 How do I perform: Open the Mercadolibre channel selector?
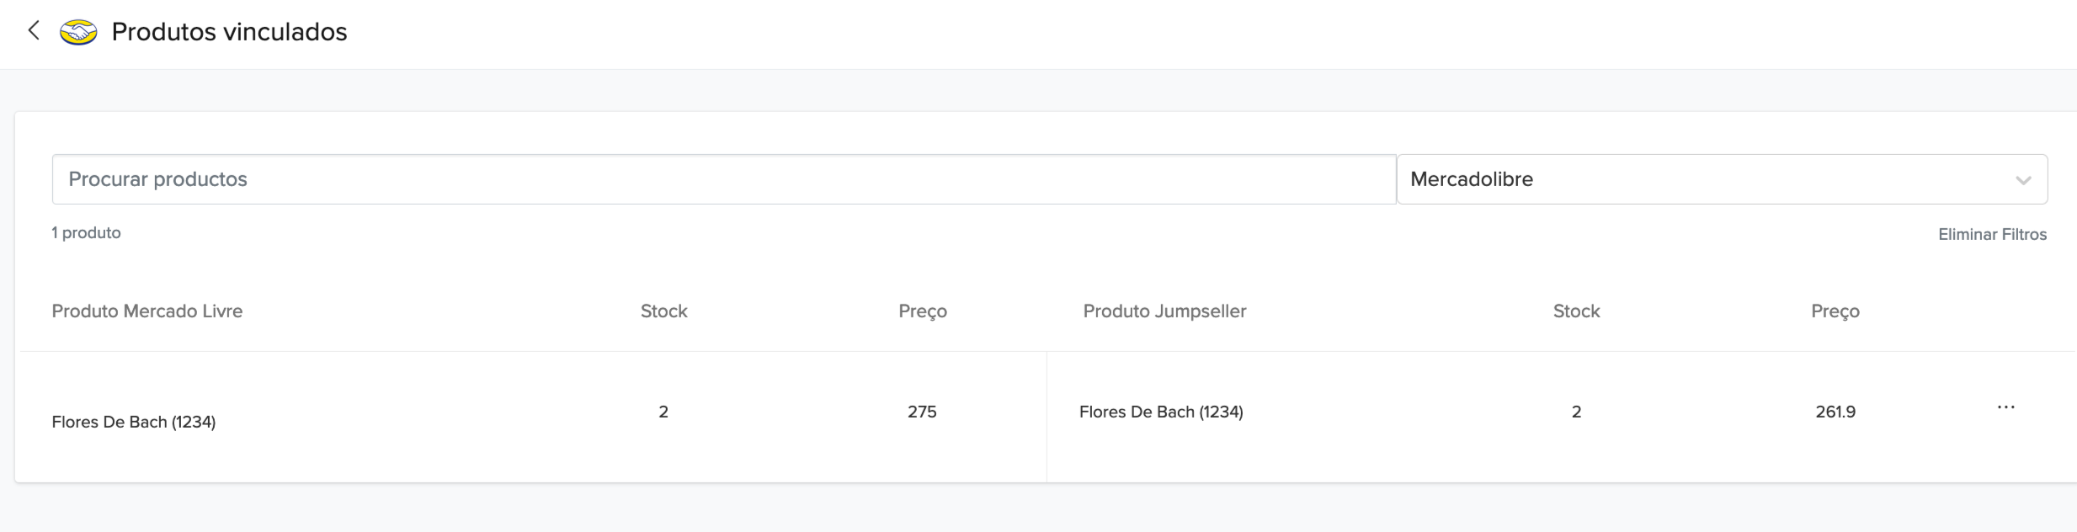(x=1722, y=179)
